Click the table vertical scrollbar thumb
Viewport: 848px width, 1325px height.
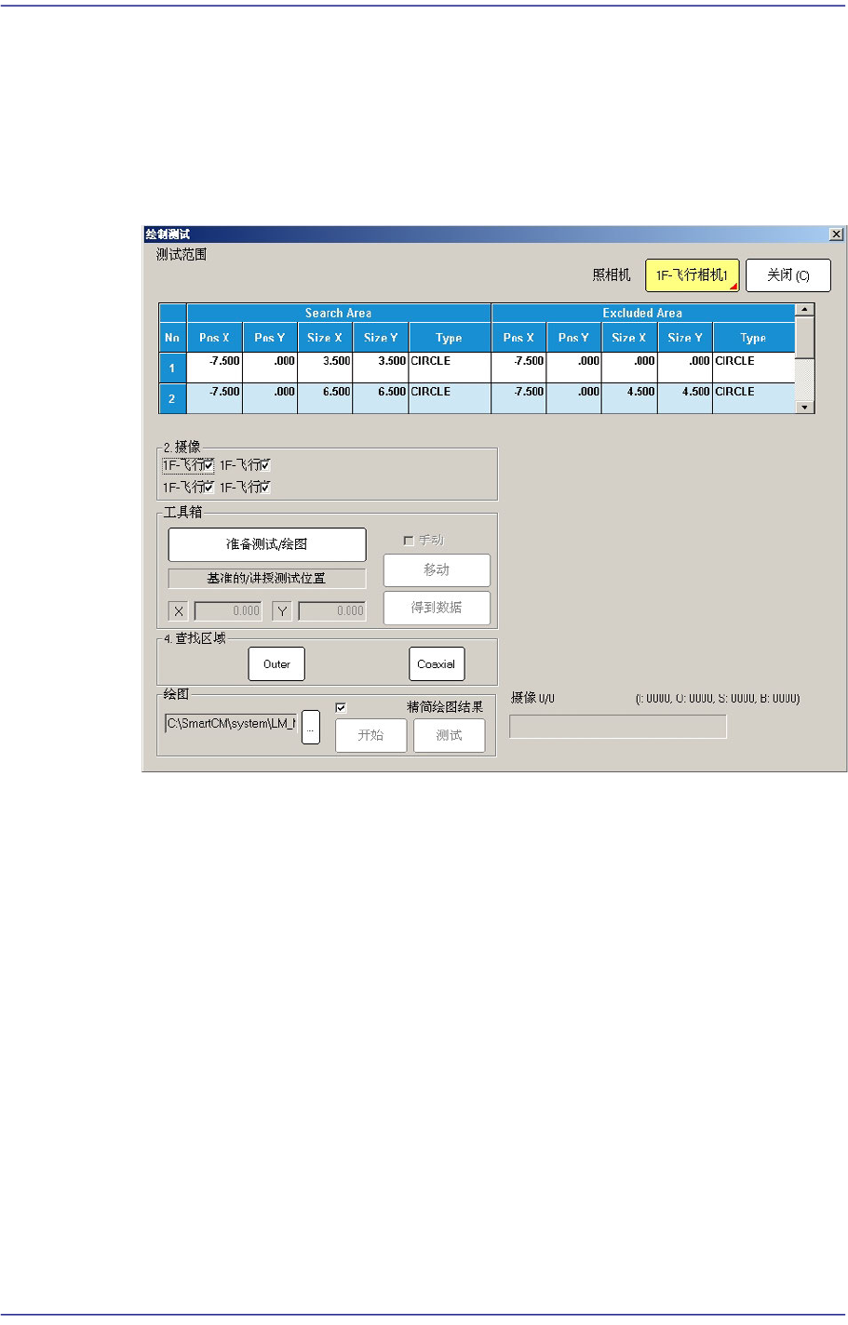[x=805, y=338]
